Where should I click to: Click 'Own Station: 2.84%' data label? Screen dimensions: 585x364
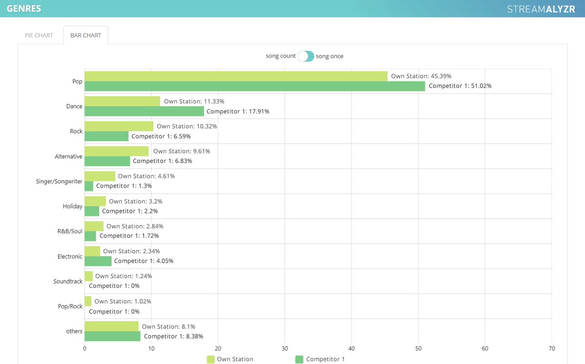135,227
